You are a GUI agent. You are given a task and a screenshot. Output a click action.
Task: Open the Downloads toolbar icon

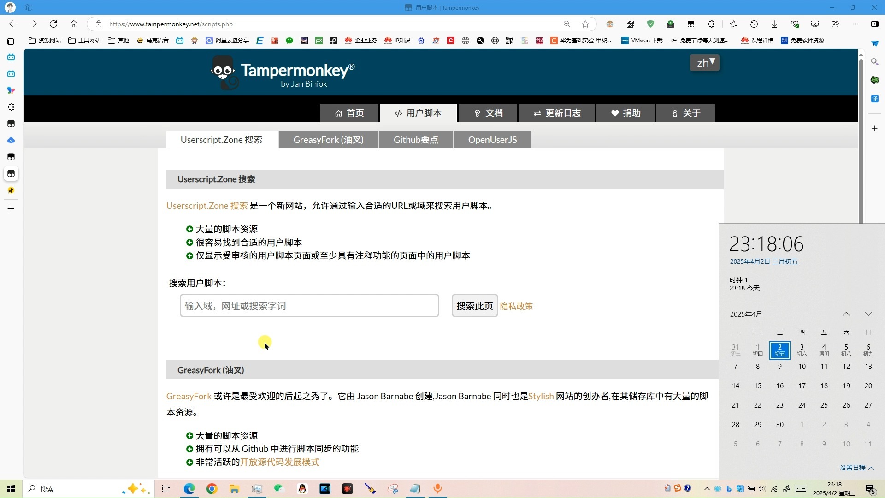point(774,24)
